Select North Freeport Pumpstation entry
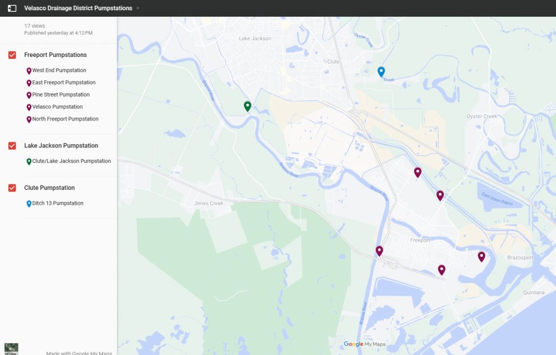This screenshot has width=556, height=355. (x=65, y=119)
